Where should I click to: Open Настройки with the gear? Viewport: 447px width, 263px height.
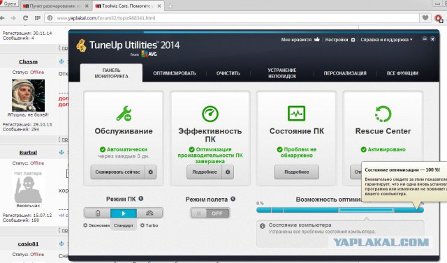(x=340, y=40)
